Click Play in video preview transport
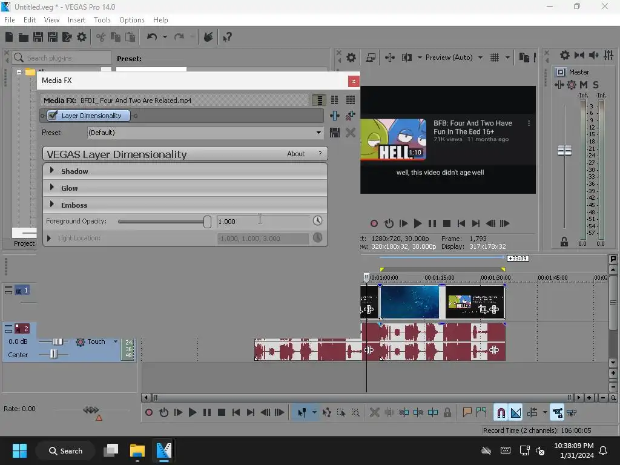Image resolution: width=620 pixels, height=465 pixels. click(x=418, y=223)
